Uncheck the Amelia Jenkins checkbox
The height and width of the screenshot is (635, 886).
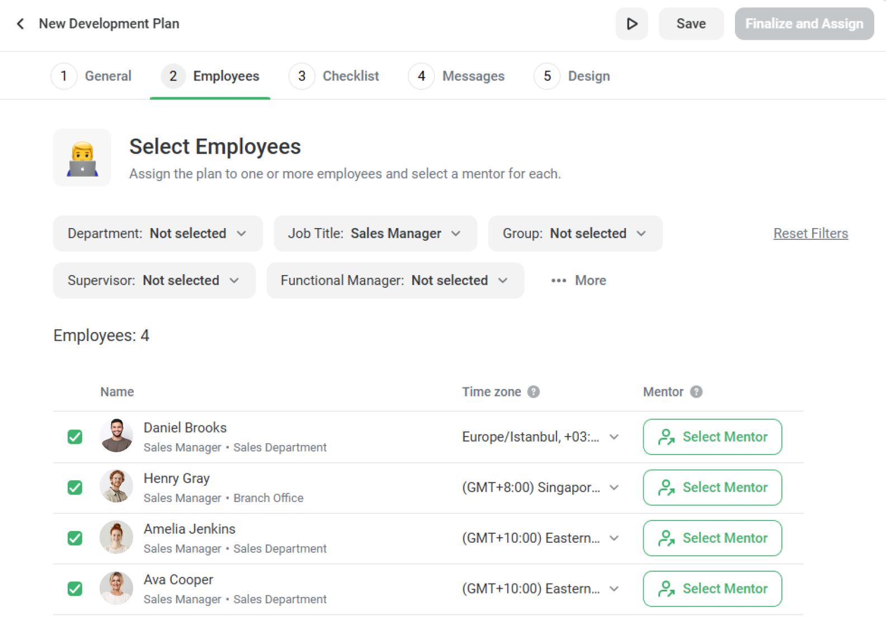click(x=75, y=538)
